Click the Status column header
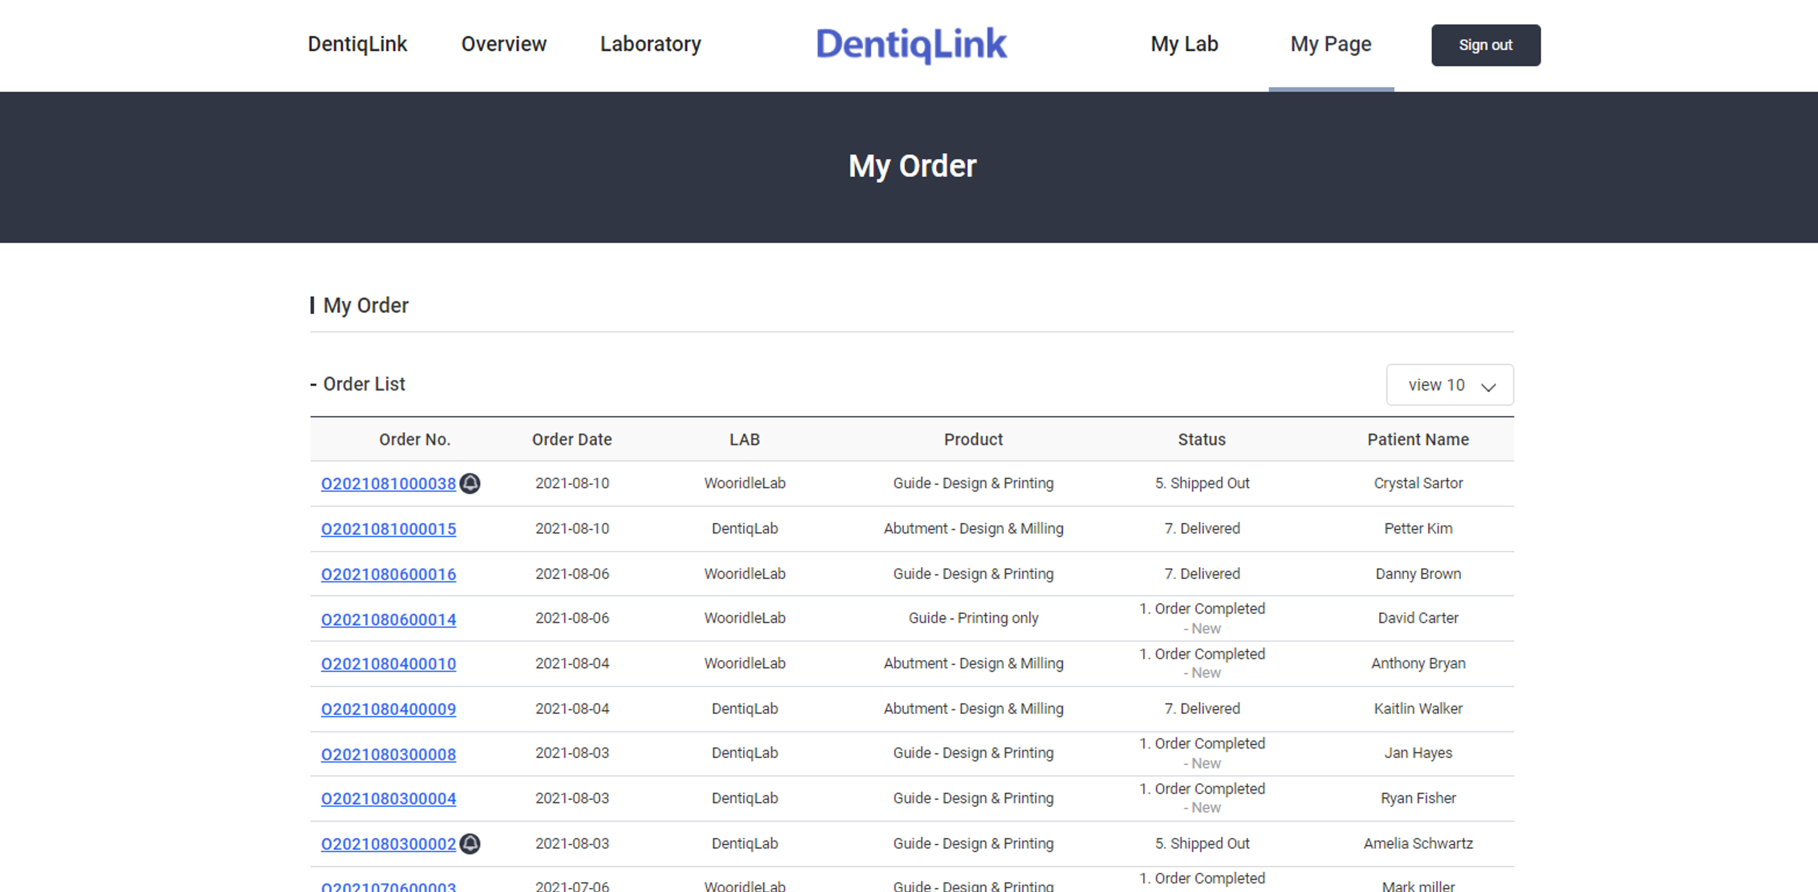The width and height of the screenshot is (1818, 892). point(1202,439)
